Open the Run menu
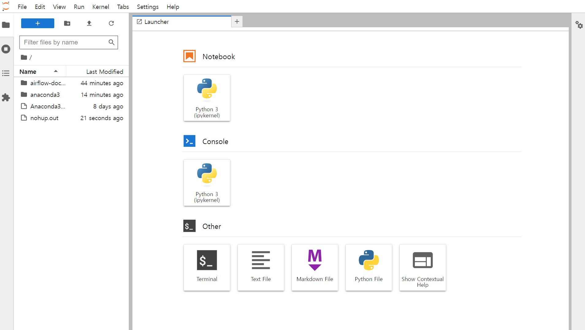The width and height of the screenshot is (585, 330). click(79, 7)
